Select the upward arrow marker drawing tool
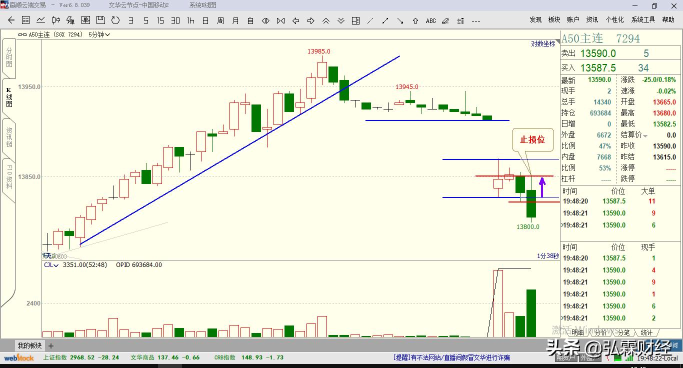This screenshot has height=368, width=683. pyautogui.click(x=415, y=21)
